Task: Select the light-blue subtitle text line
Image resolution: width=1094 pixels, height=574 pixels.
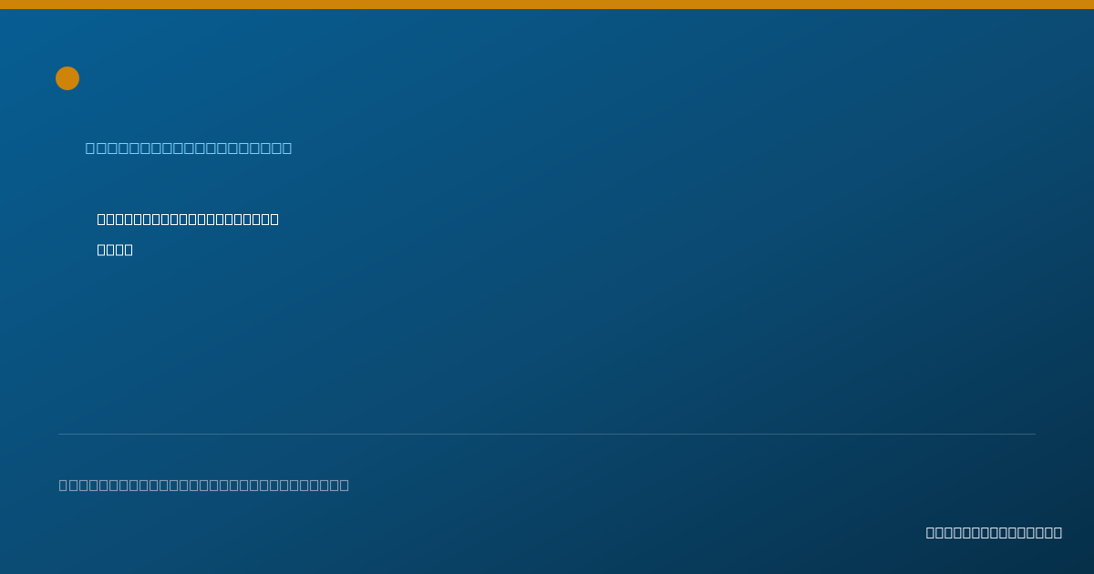Action: click(189, 148)
